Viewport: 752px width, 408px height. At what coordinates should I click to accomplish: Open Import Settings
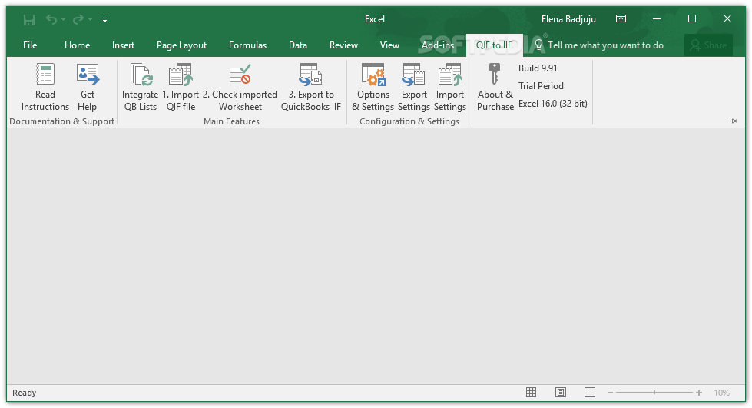pyautogui.click(x=450, y=88)
